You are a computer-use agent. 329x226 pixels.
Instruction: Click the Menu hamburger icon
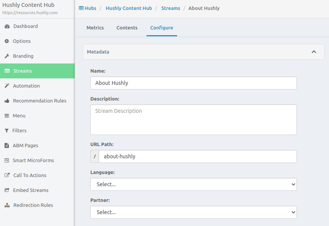pos(7,116)
